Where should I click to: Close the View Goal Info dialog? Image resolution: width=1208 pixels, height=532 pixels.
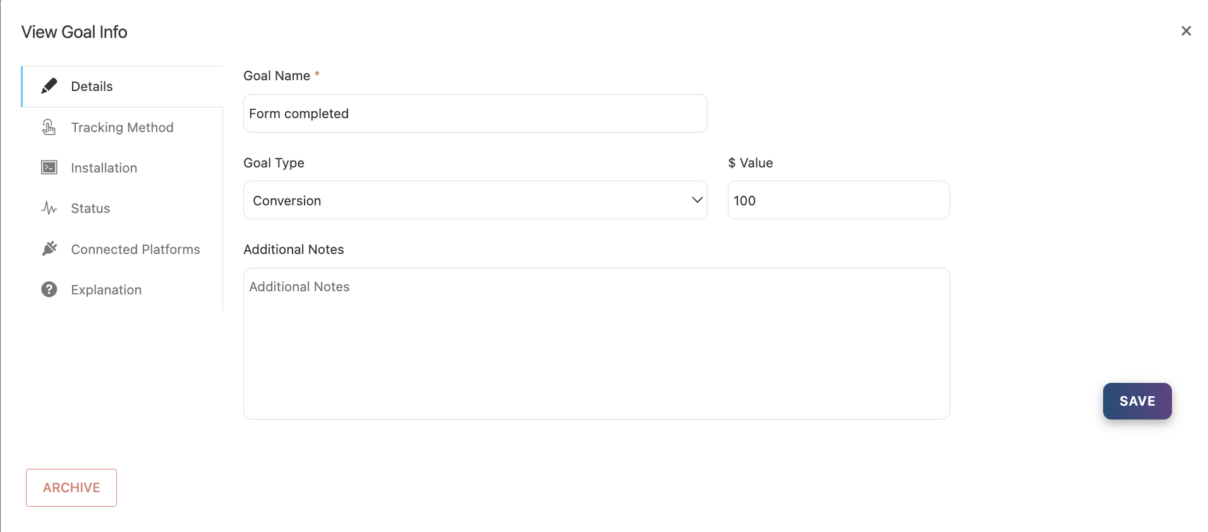coord(1186,31)
